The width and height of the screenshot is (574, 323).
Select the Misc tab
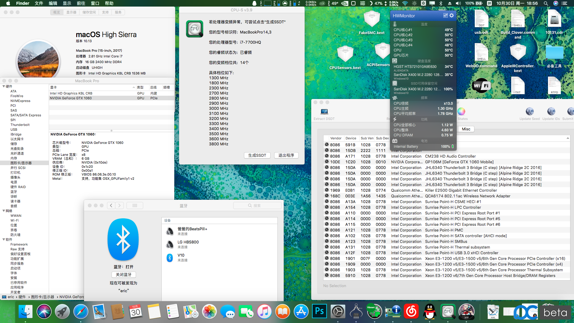tap(466, 129)
